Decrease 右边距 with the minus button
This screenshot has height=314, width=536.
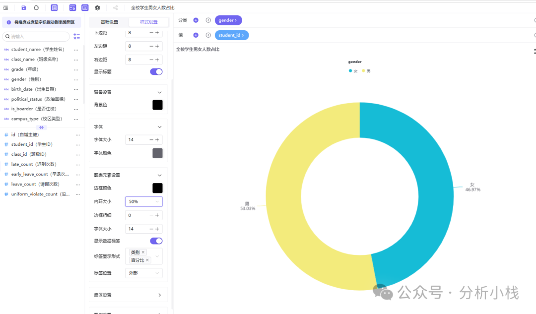151,60
